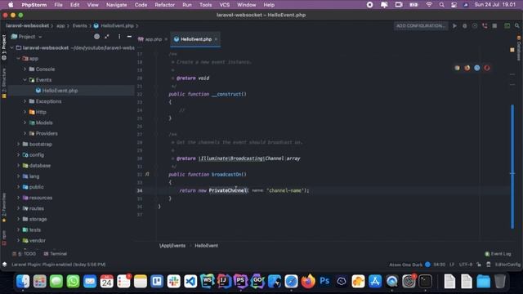
Task: Open the Event Log button
Action: [x=498, y=254]
